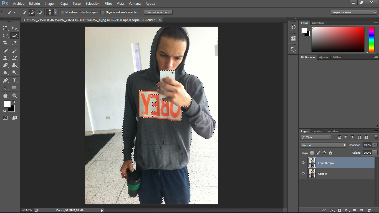Open the brush size picker dropdown
Image resolution: width=379 pixels, height=213 pixels.
coord(55,12)
